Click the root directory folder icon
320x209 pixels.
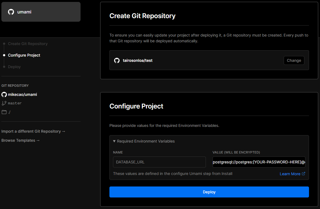[4, 112]
